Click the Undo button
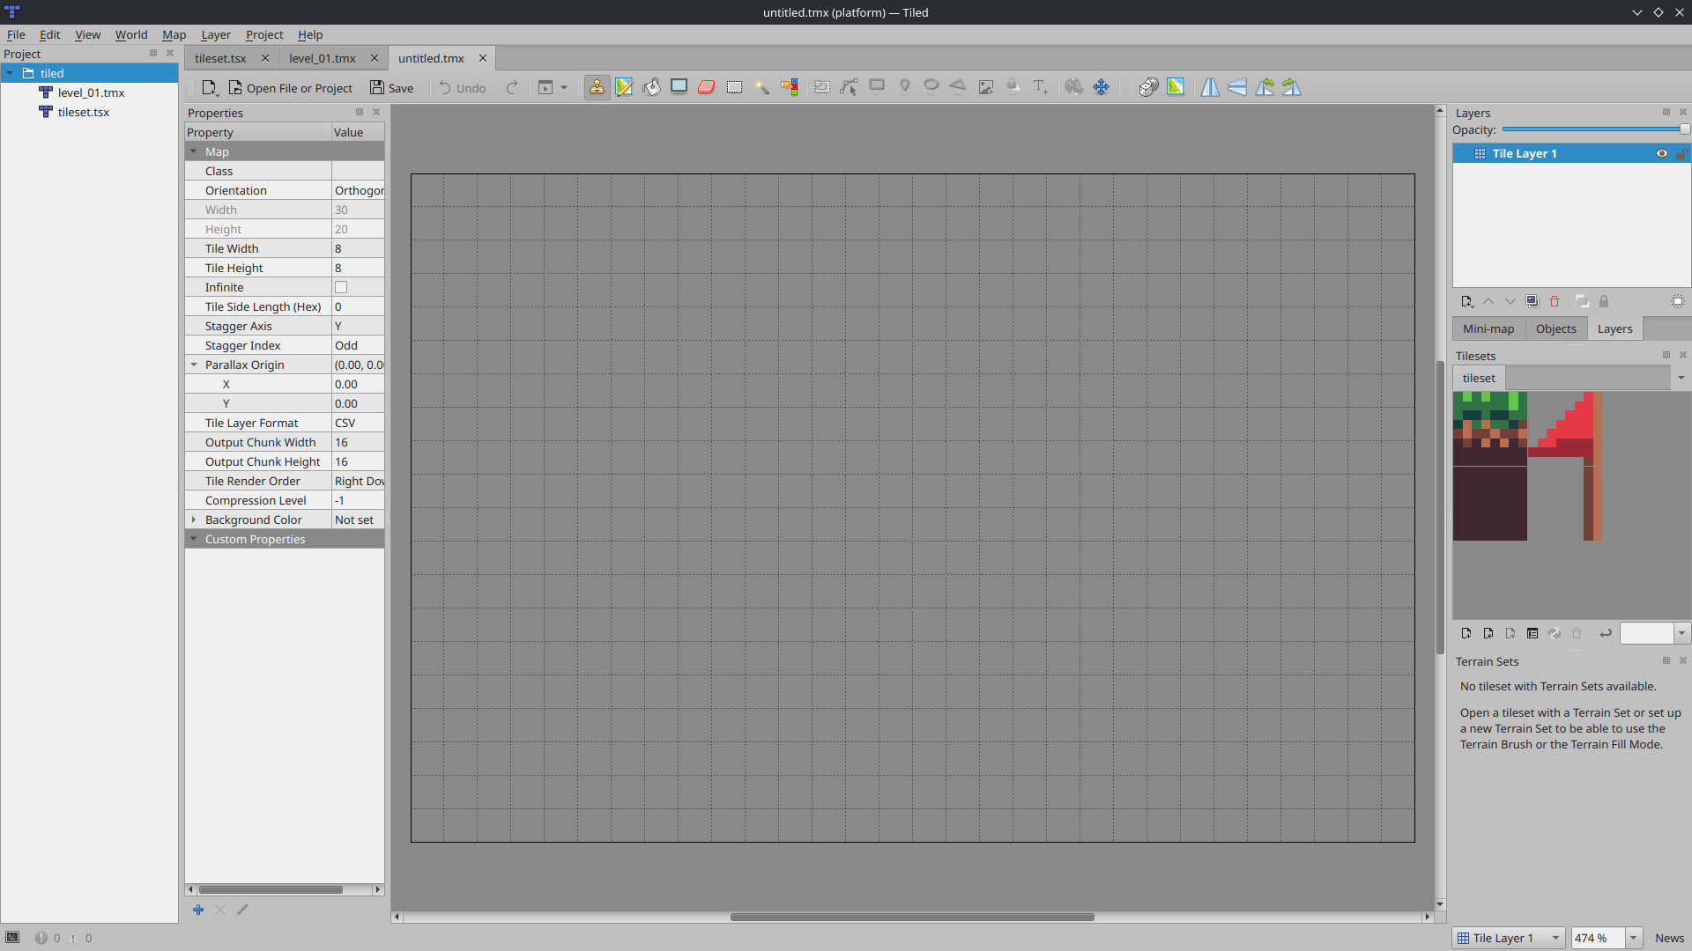 click(463, 87)
